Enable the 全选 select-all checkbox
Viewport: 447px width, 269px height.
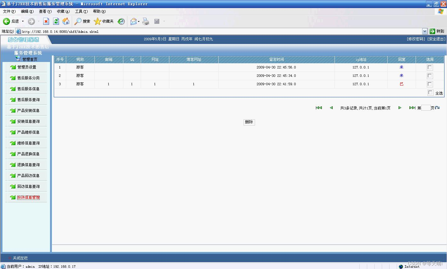point(430,92)
